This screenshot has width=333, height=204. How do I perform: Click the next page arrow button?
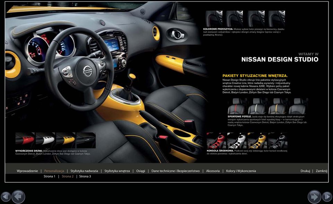(314, 197)
